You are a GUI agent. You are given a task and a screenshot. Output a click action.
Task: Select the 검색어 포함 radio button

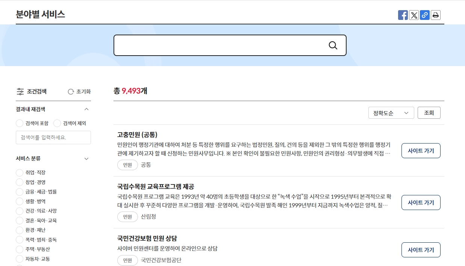click(19, 123)
